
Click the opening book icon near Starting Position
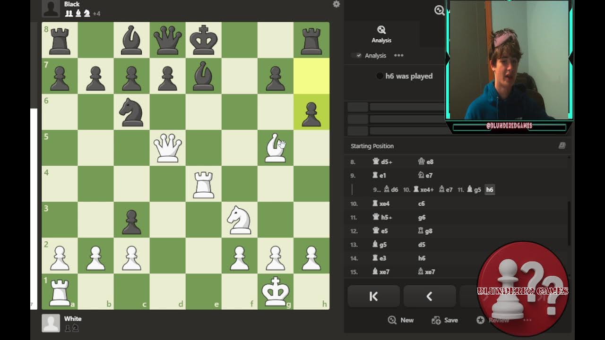point(562,145)
